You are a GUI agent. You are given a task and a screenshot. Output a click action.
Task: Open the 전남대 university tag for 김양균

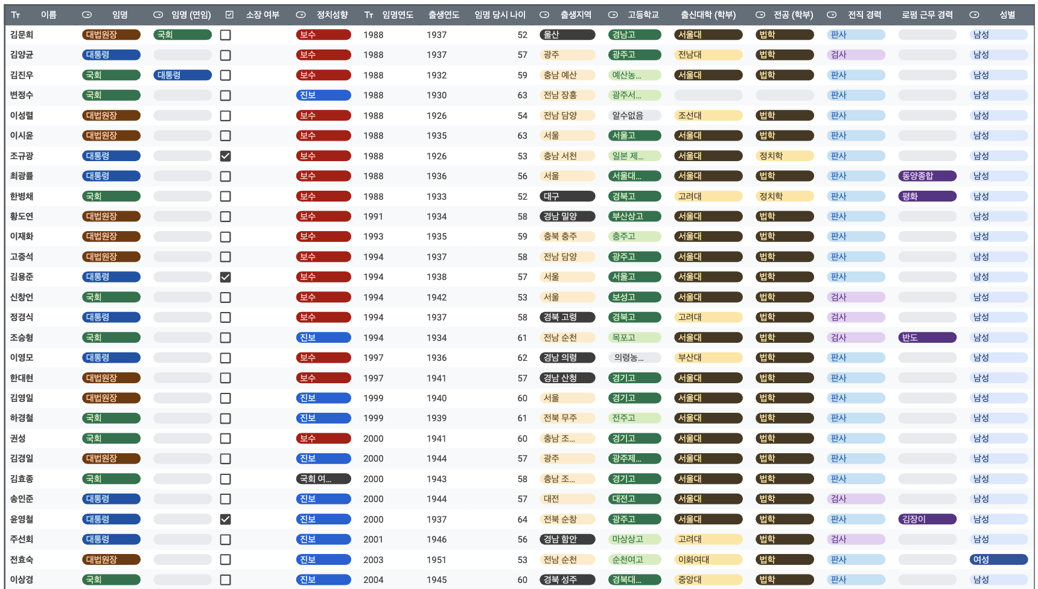[x=708, y=55]
